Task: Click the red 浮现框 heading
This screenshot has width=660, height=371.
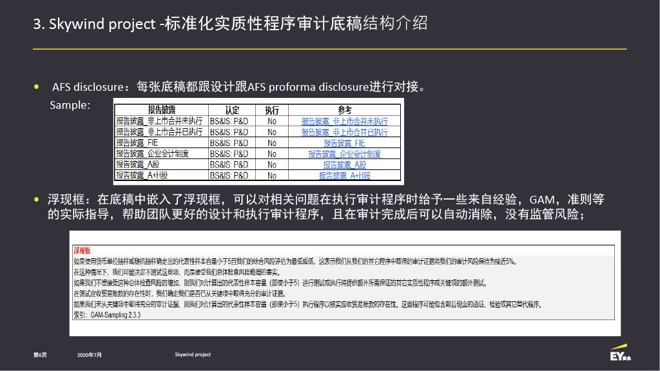Action: coord(82,251)
